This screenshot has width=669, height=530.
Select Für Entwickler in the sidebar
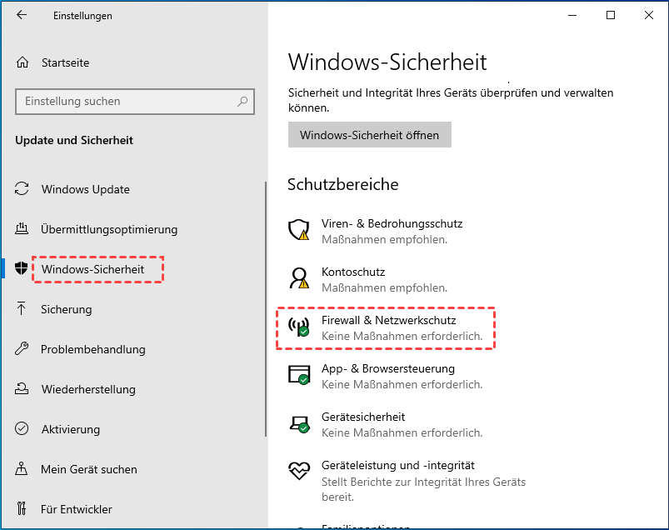pyautogui.click(x=76, y=509)
